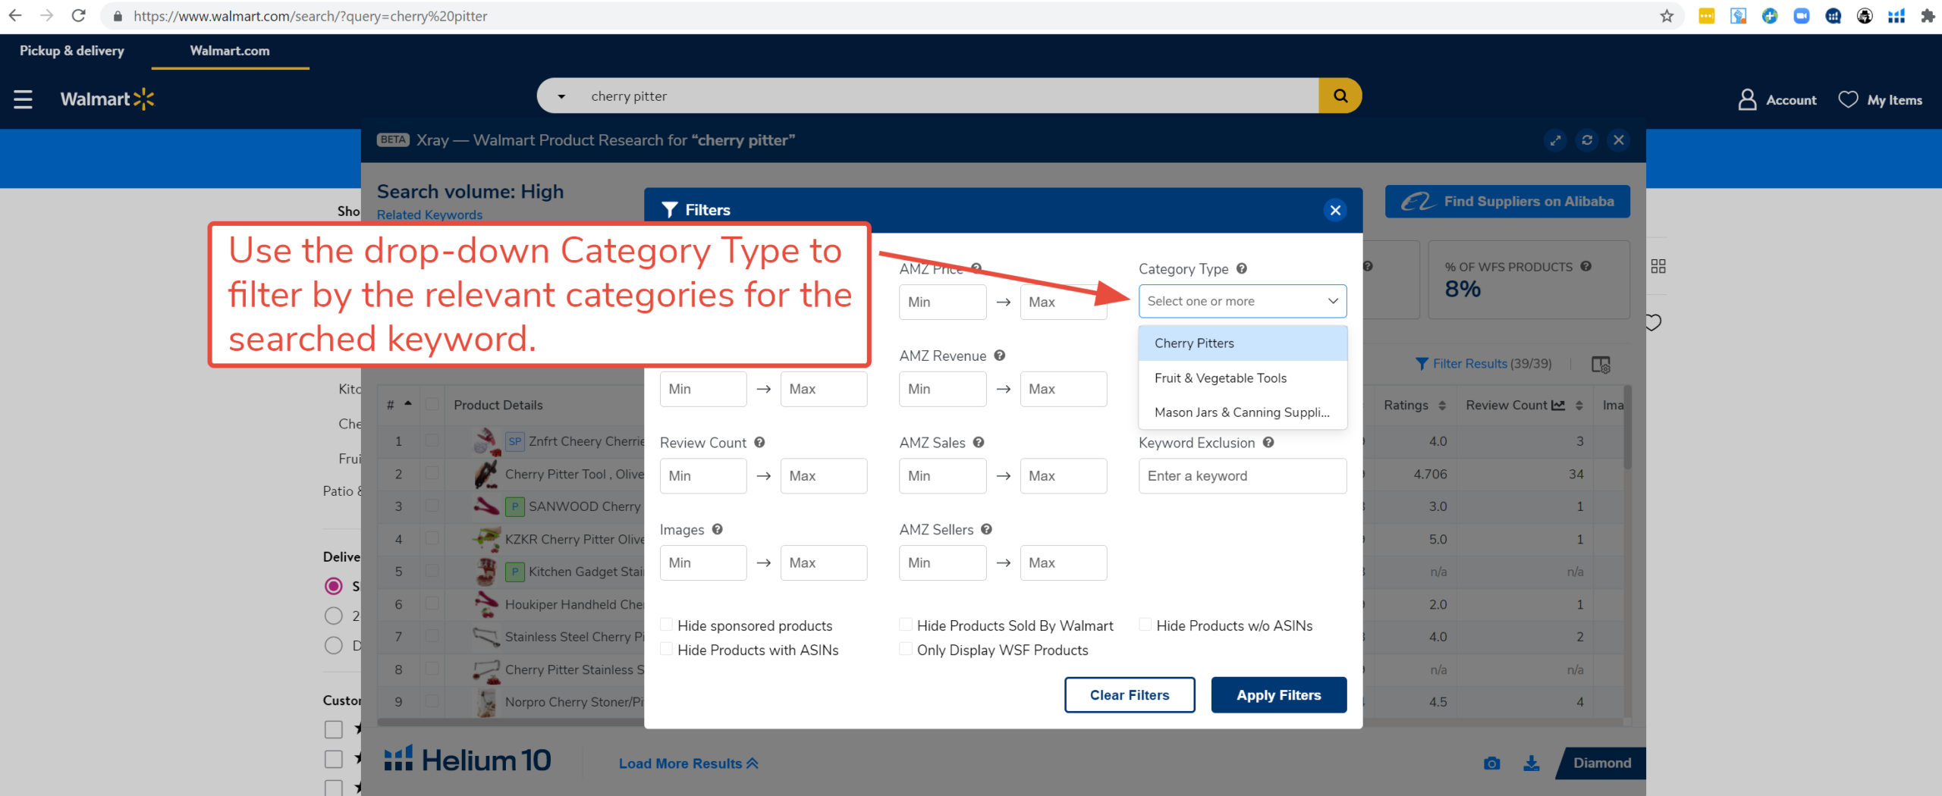Screen dimensions: 1942x796
Task: Expand the search bar department dropdown
Action: [x=561, y=96]
